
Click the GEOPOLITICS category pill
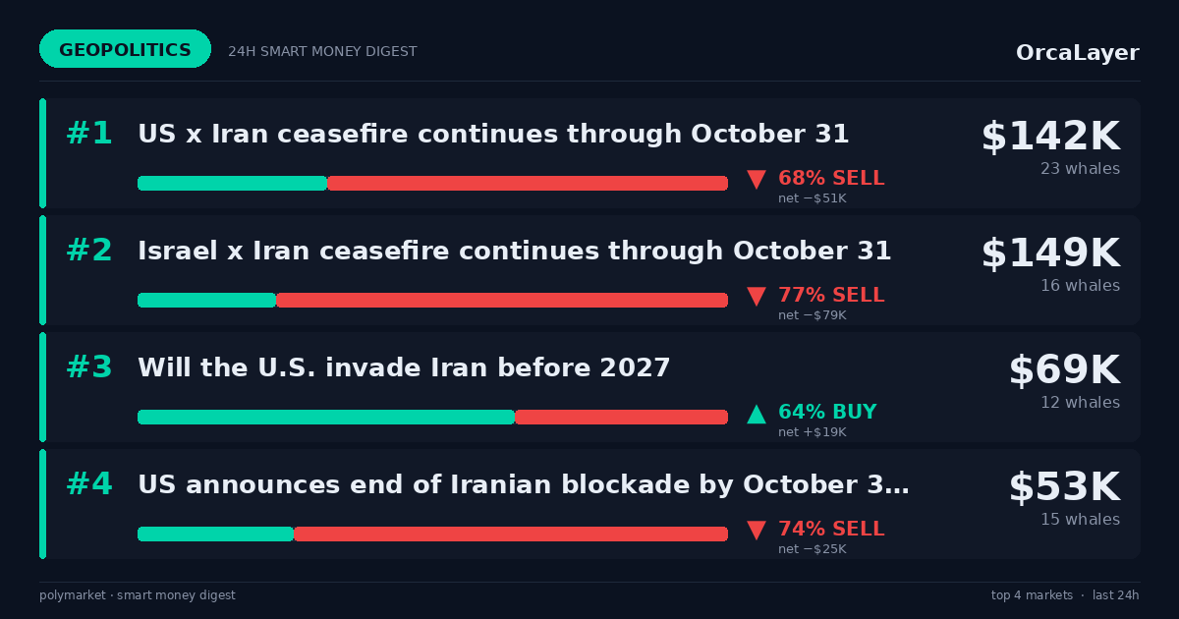tap(125, 49)
